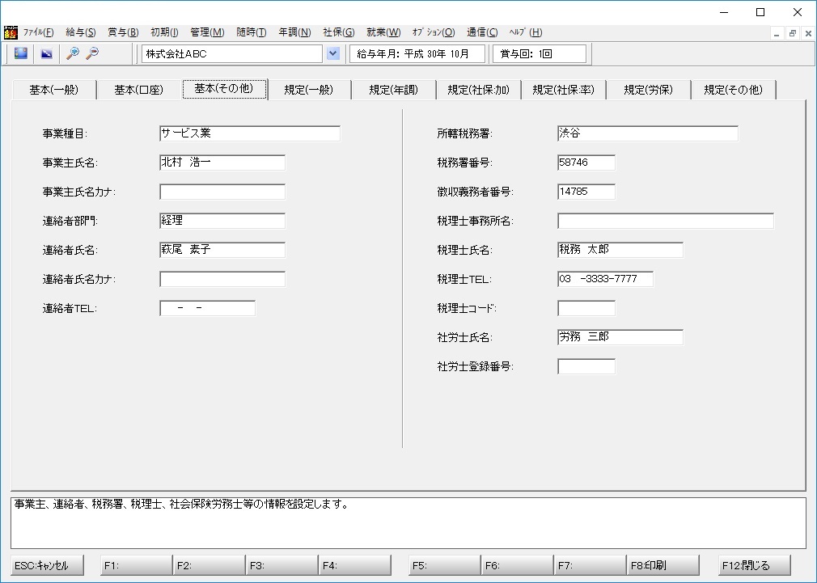
Task: Switch to the 基本(口座) tab
Action: pos(138,90)
